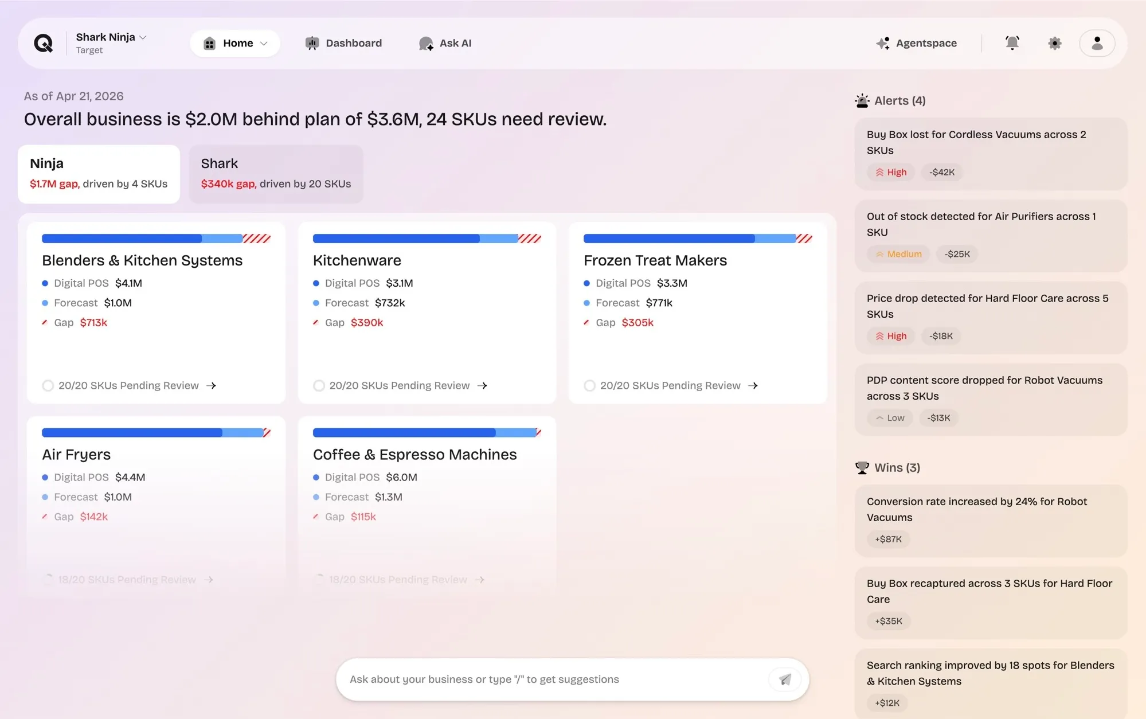1146x719 pixels.
Task: Click the Low severity icon on Robot Vacuums alert
Action: (879, 418)
